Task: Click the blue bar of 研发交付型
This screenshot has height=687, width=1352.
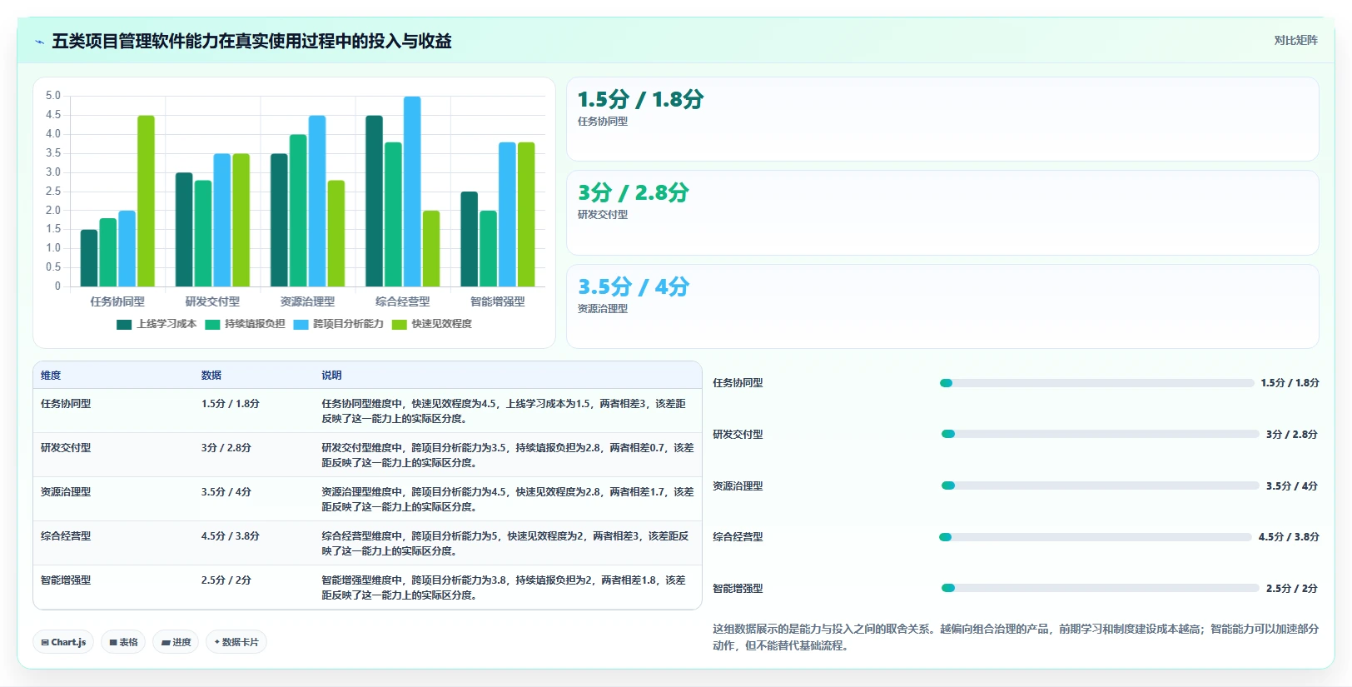Action: (222, 220)
